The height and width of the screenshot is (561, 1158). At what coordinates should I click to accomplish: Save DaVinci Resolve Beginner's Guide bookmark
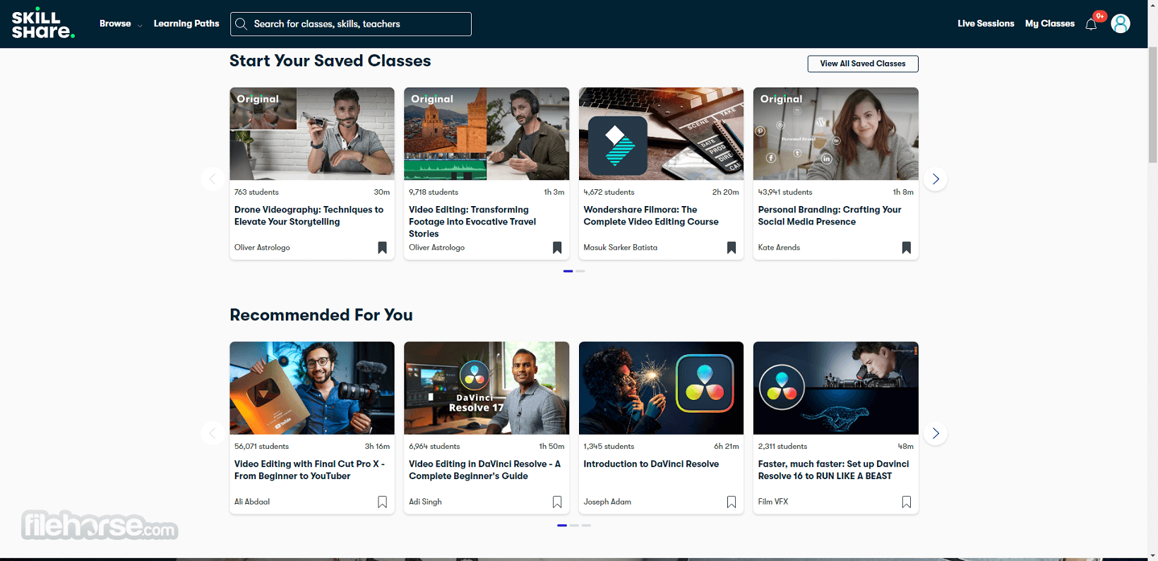click(x=557, y=502)
